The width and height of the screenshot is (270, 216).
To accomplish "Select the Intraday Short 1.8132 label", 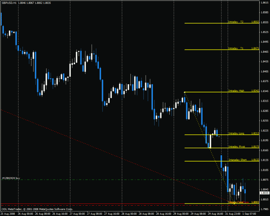I will tap(244, 160).
